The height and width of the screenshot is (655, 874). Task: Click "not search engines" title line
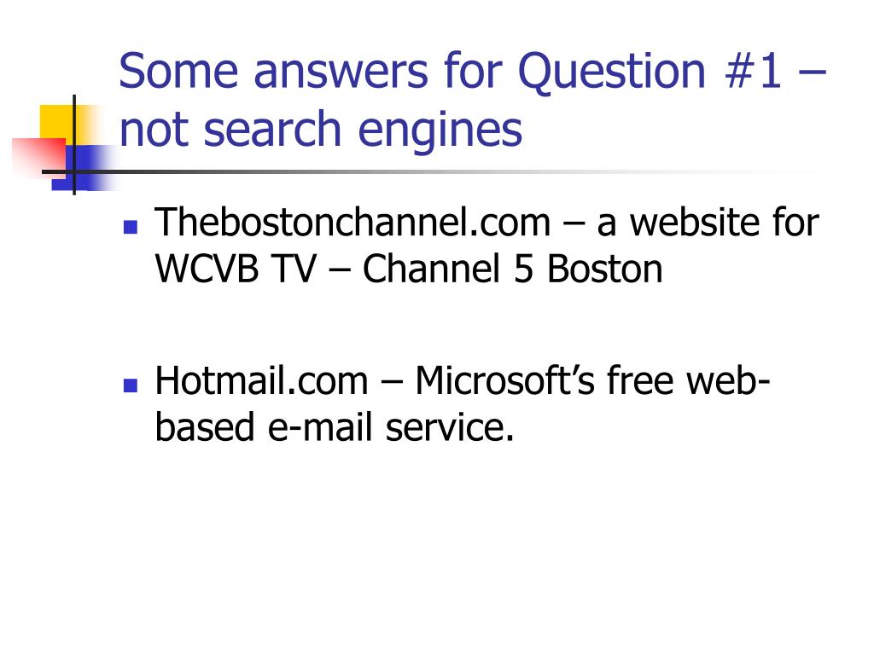[321, 130]
